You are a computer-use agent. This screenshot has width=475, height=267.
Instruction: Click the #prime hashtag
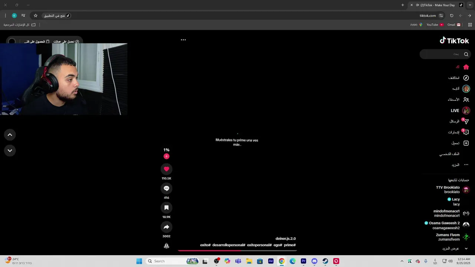click(x=290, y=245)
